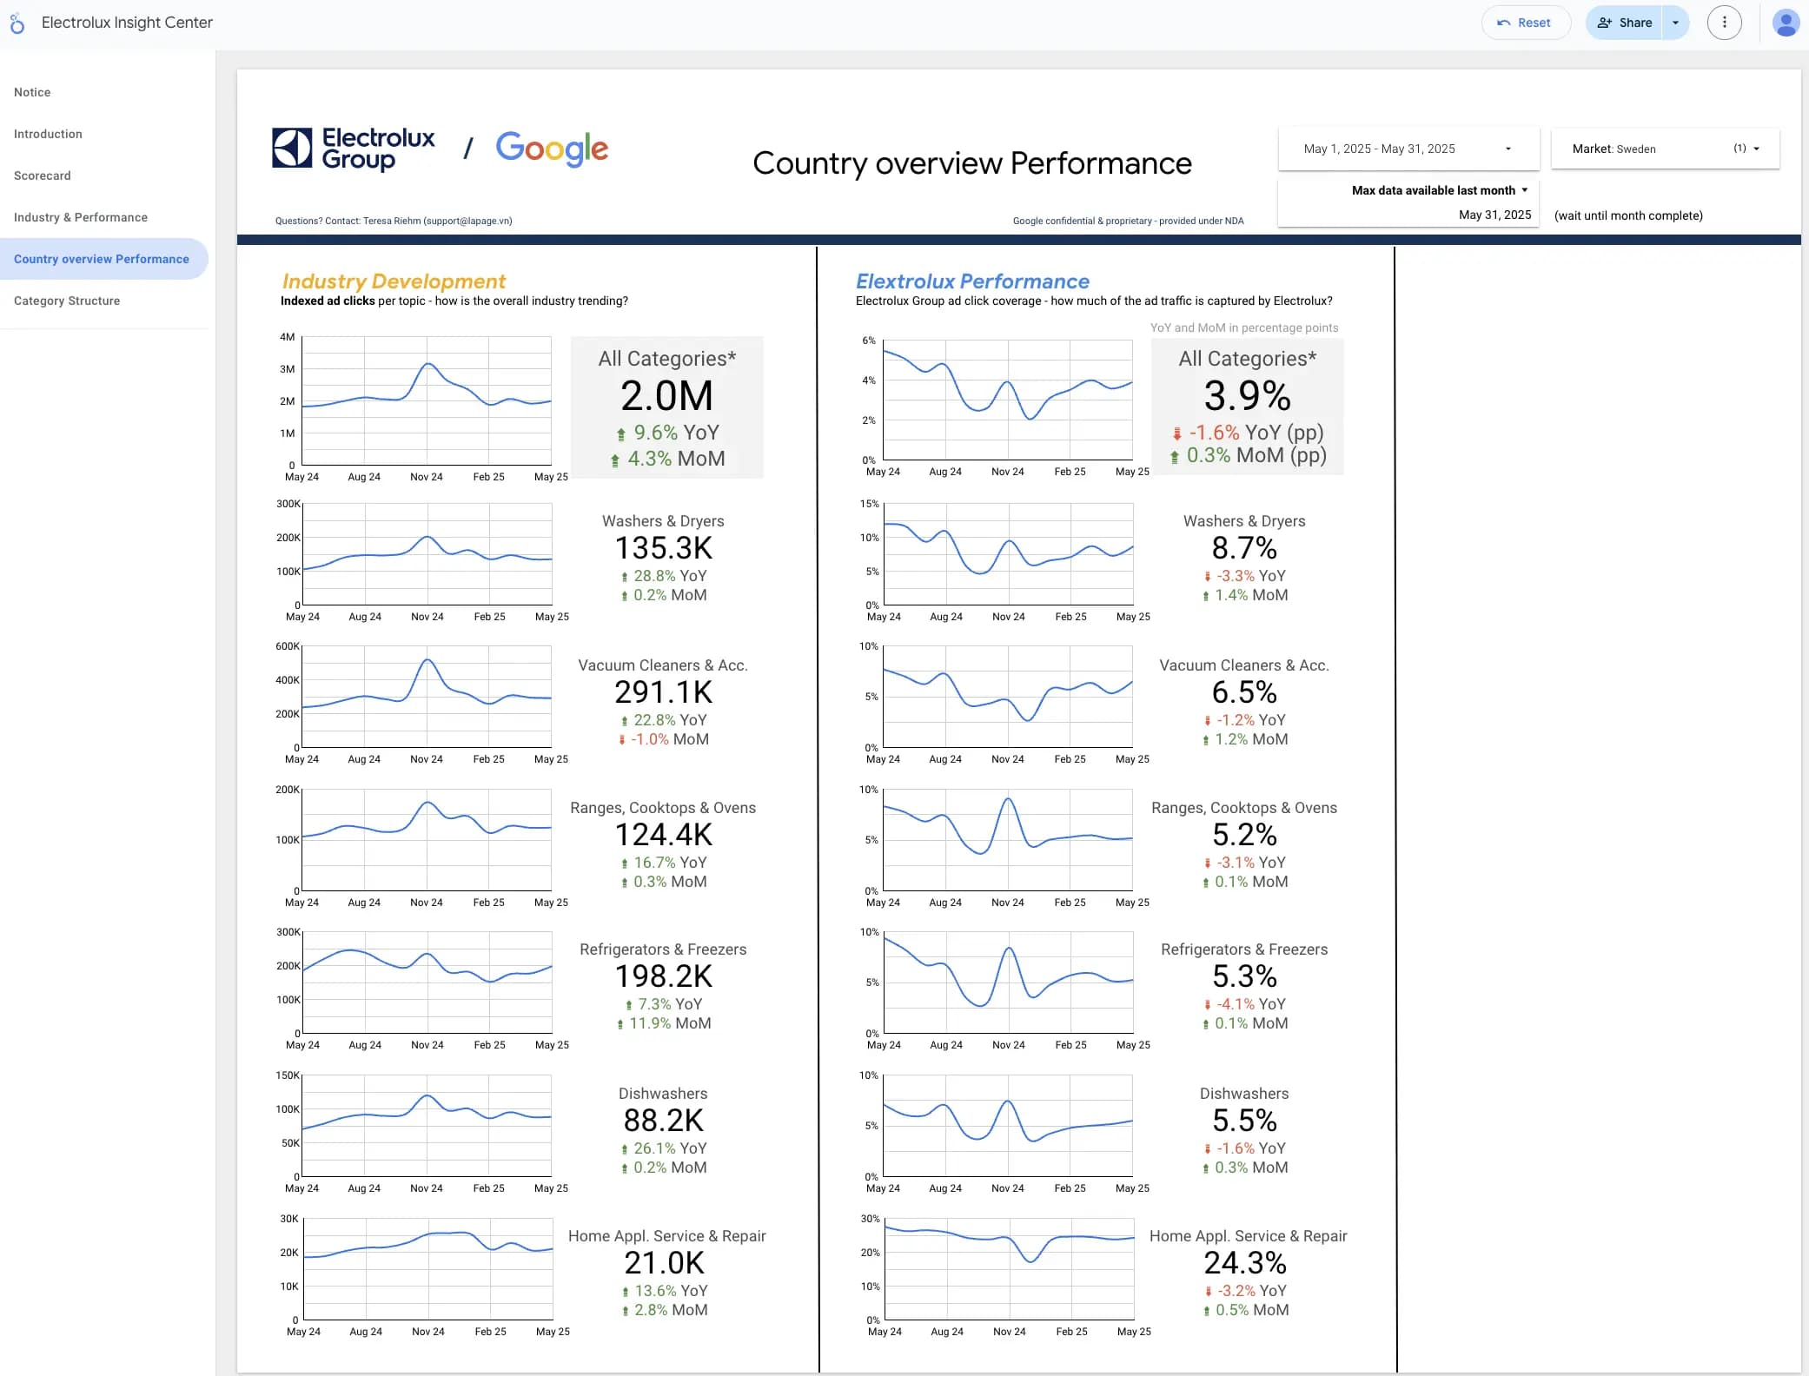The width and height of the screenshot is (1809, 1376).
Task: Click Home Appl. Service & Repair 21.0K value
Action: pyautogui.click(x=665, y=1263)
